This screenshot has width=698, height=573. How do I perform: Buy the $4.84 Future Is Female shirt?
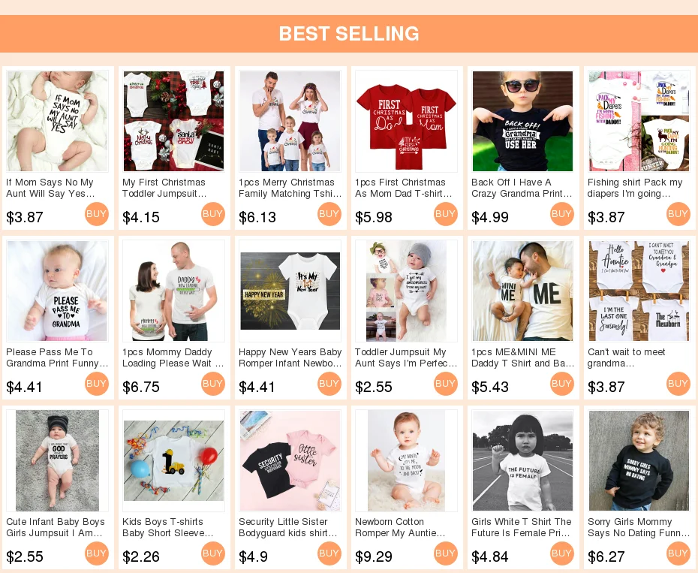(562, 553)
